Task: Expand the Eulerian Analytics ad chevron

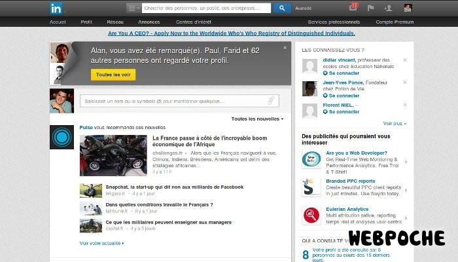Action: tap(406, 218)
